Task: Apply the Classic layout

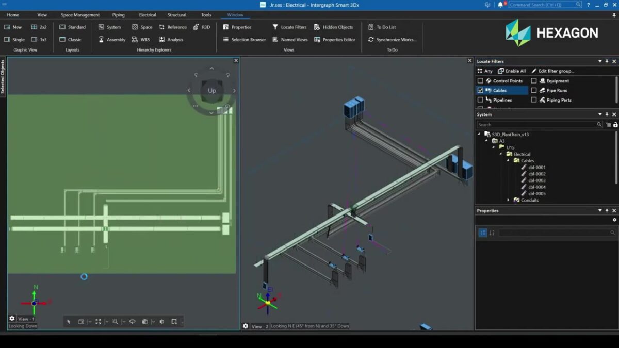Action: [x=70, y=39]
